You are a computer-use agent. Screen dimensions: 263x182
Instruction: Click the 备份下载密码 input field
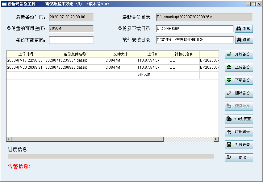71,40
